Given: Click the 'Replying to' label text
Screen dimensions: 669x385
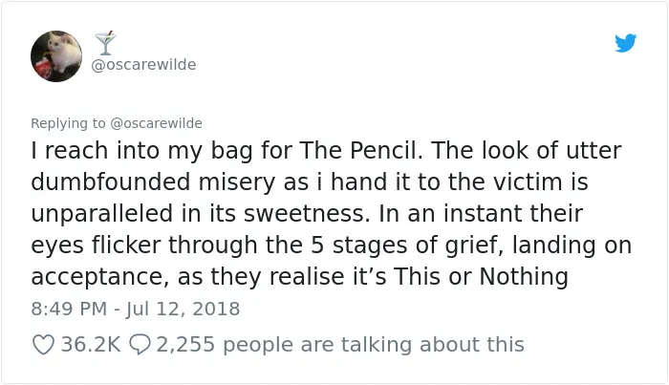Looking at the screenshot, I should coord(68,123).
